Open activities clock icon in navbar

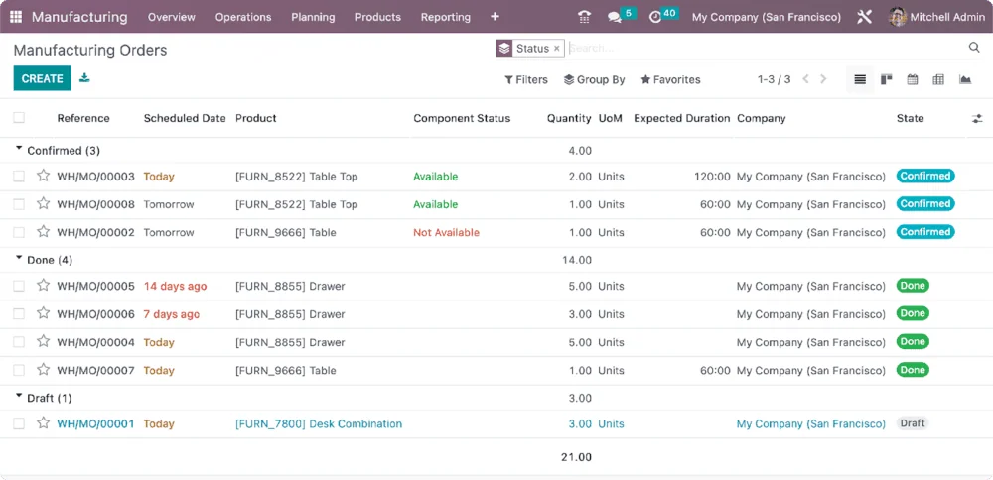(x=656, y=17)
